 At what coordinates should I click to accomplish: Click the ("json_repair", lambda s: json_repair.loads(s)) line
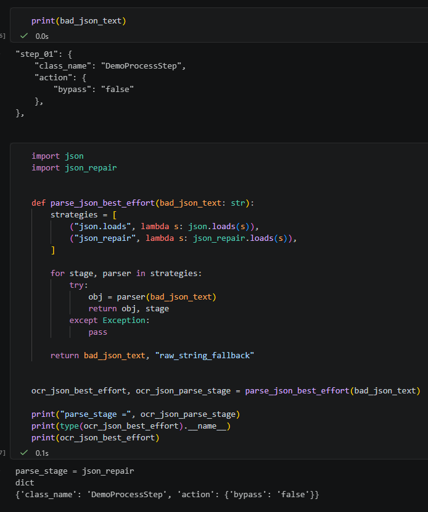point(183,238)
